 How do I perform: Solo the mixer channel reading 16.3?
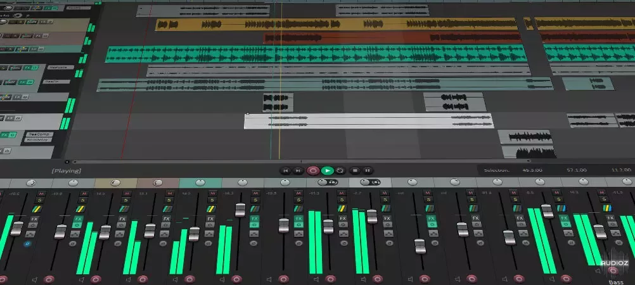coord(604,199)
